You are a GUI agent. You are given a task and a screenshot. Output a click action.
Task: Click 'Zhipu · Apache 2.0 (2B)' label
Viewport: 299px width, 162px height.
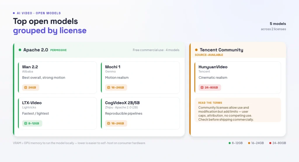point(121,107)
